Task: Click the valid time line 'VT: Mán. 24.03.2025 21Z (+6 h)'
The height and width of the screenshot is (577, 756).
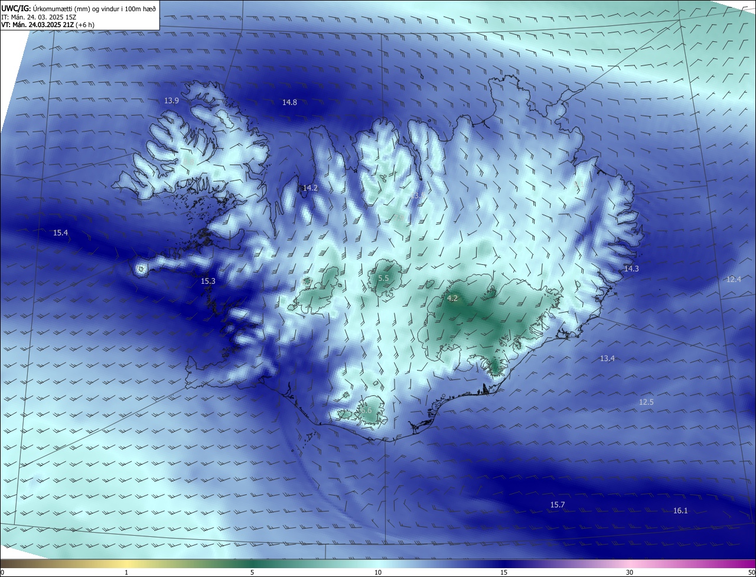Action: coord(48,25)
